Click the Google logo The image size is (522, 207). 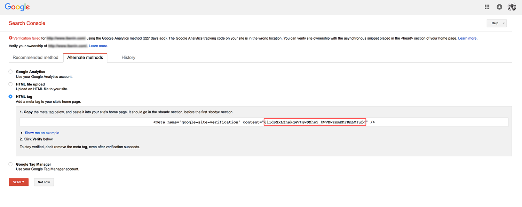[17, 7]
